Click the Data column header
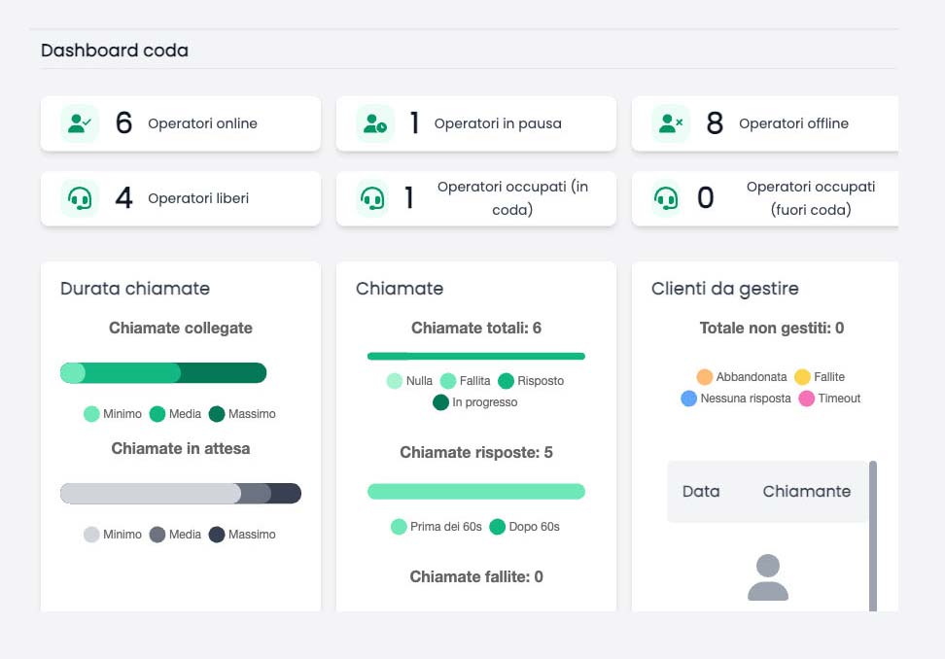 (x=701, y=492)
